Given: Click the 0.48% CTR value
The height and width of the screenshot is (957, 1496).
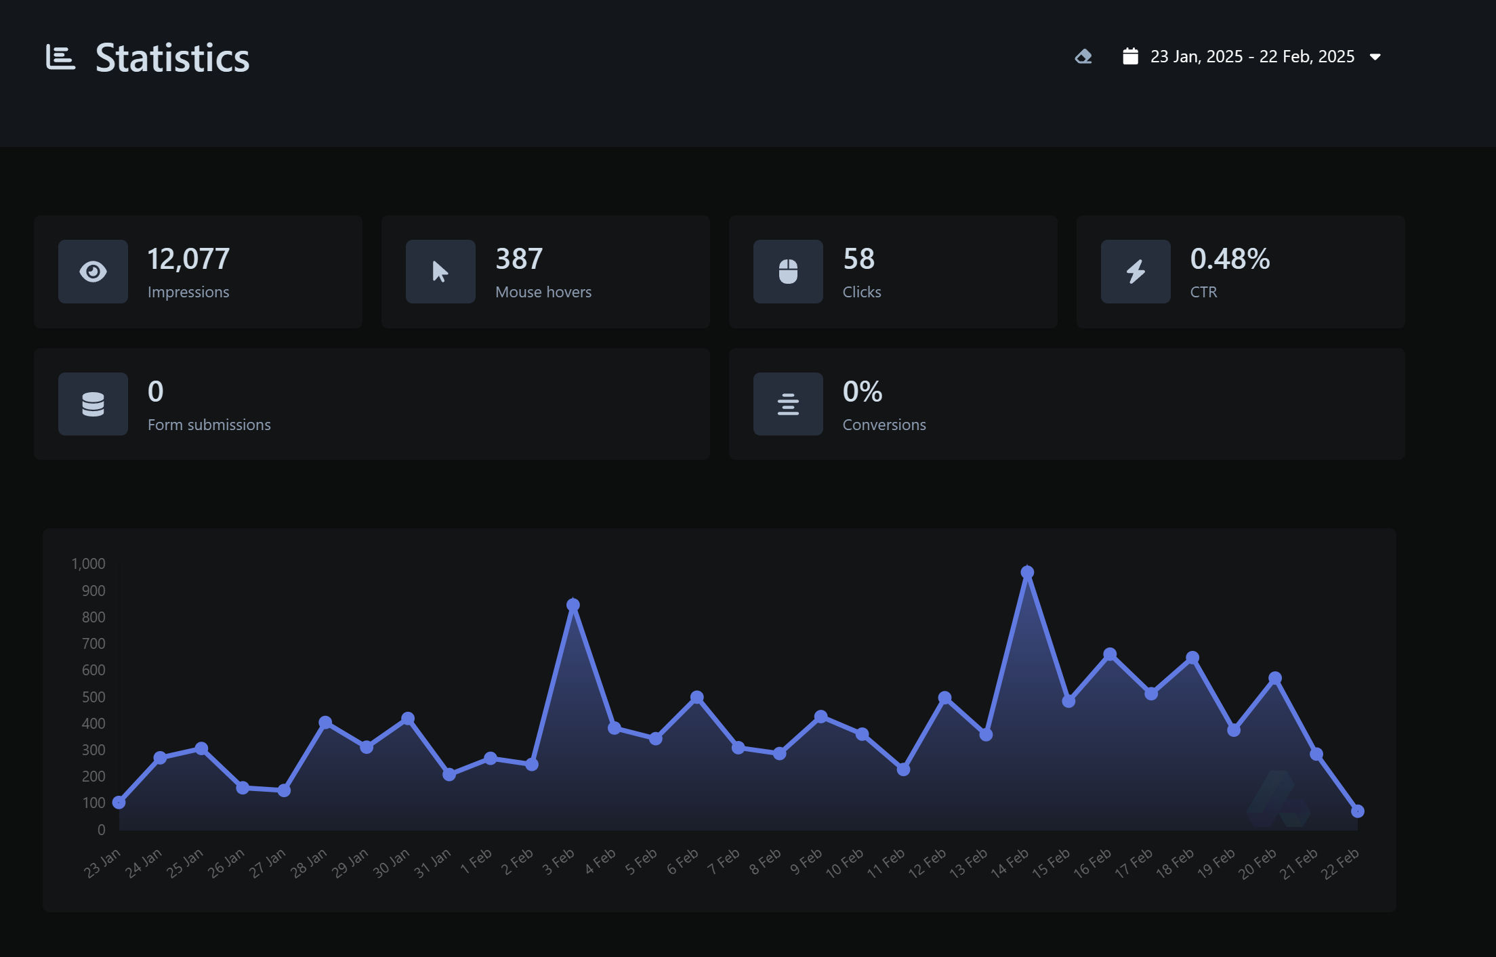Looking at the screenshot, I should 1230,259.
